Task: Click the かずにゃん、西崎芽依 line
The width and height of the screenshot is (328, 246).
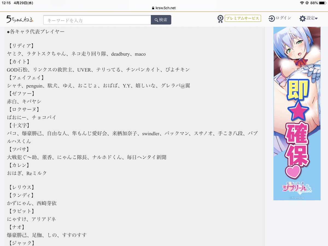Action: click(x=32, y=203)
